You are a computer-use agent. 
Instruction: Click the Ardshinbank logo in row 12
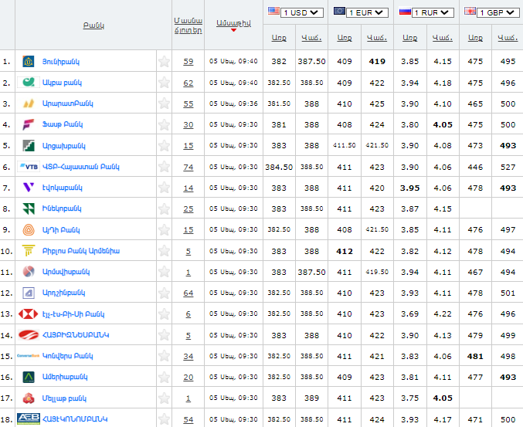[x=29, y=293]
